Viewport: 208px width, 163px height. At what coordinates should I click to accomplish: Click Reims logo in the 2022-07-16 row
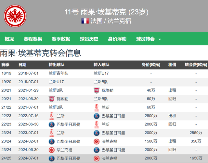51,116
